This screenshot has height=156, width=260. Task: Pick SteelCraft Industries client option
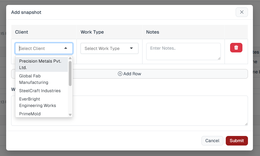(40, 91)
